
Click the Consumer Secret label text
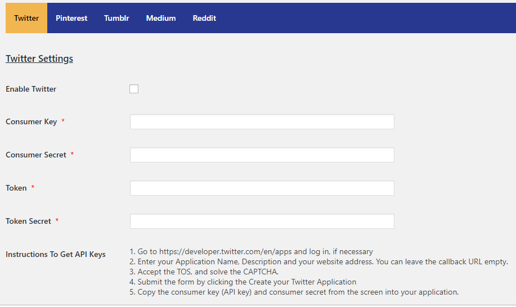pyautogui.click(x=36, y=155)
